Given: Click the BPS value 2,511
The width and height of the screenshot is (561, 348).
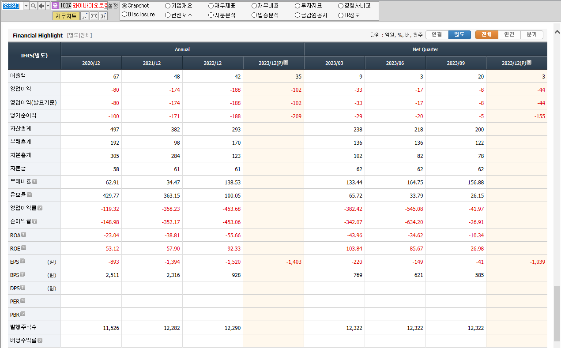Looking at the screenshot, I should pos(112,275).
